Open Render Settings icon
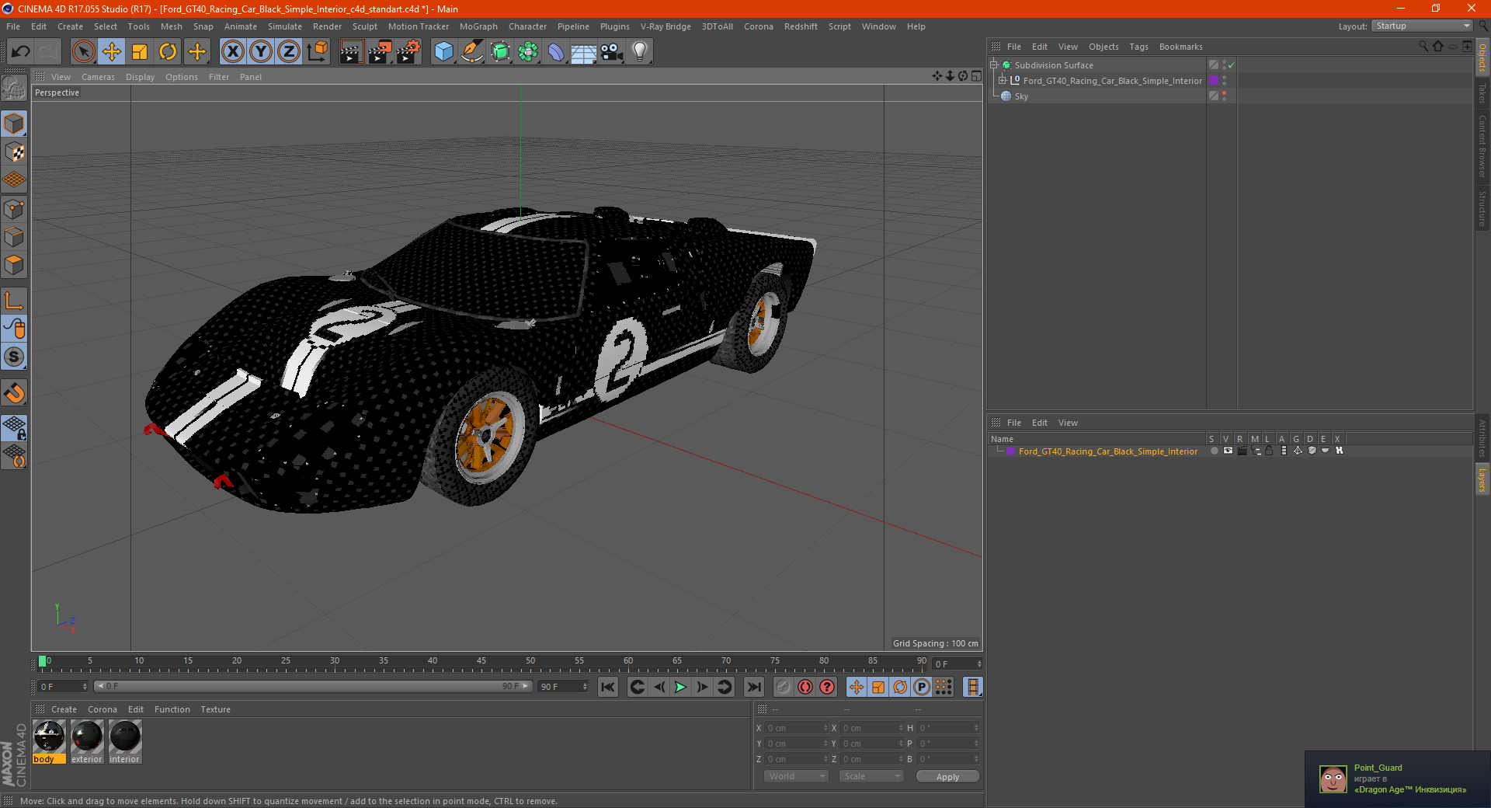Viewport: 1491px width, 808px height. [x=408, y=52]
